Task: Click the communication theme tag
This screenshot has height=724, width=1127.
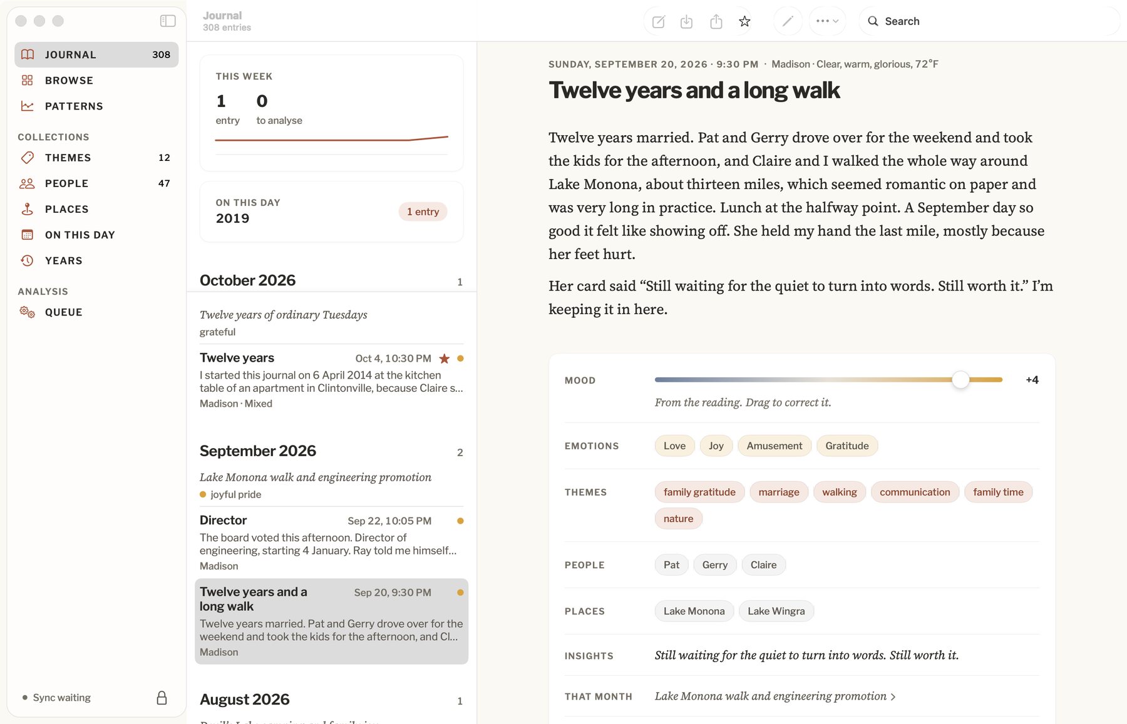Action: 915,492
